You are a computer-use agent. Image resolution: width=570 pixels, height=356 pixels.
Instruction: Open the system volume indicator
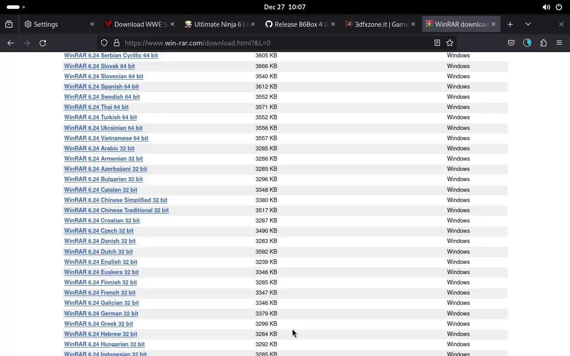(x=546, y=7)
